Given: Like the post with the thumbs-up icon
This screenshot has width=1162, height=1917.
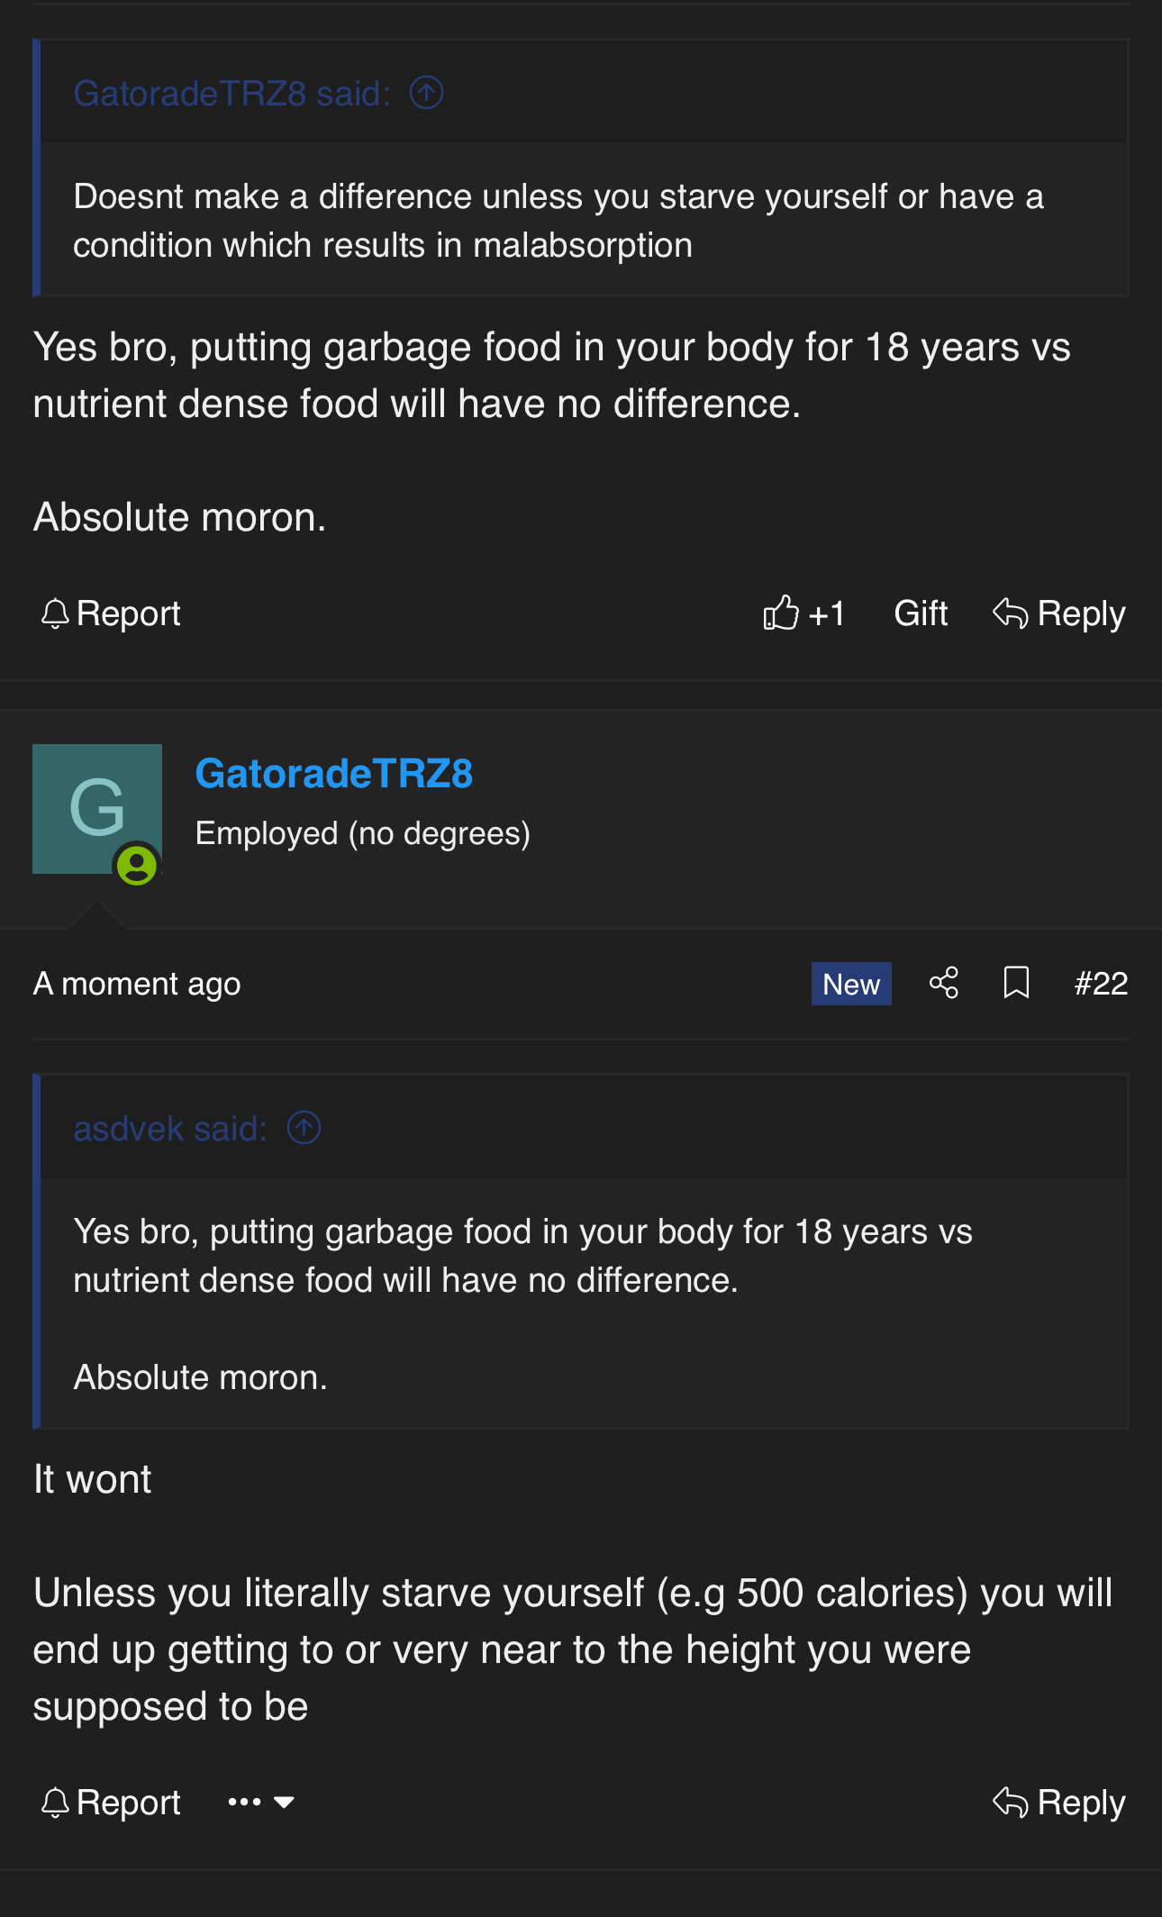Looking at the screenshot, I should point(781,613).
